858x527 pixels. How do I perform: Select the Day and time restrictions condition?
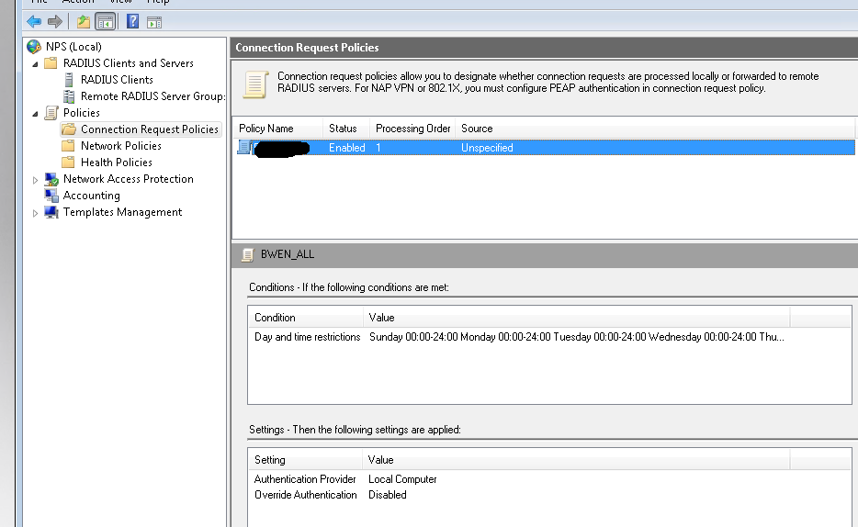[x=307, y=337]
